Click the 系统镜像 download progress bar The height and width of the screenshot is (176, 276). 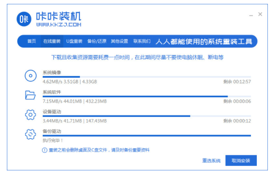pyautogui.click(x=146, y=77)
